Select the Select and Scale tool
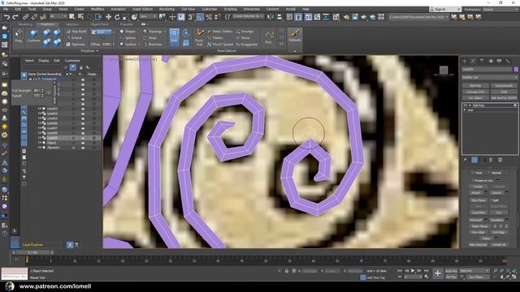This screenshot has height=292, width=520. 126,17
